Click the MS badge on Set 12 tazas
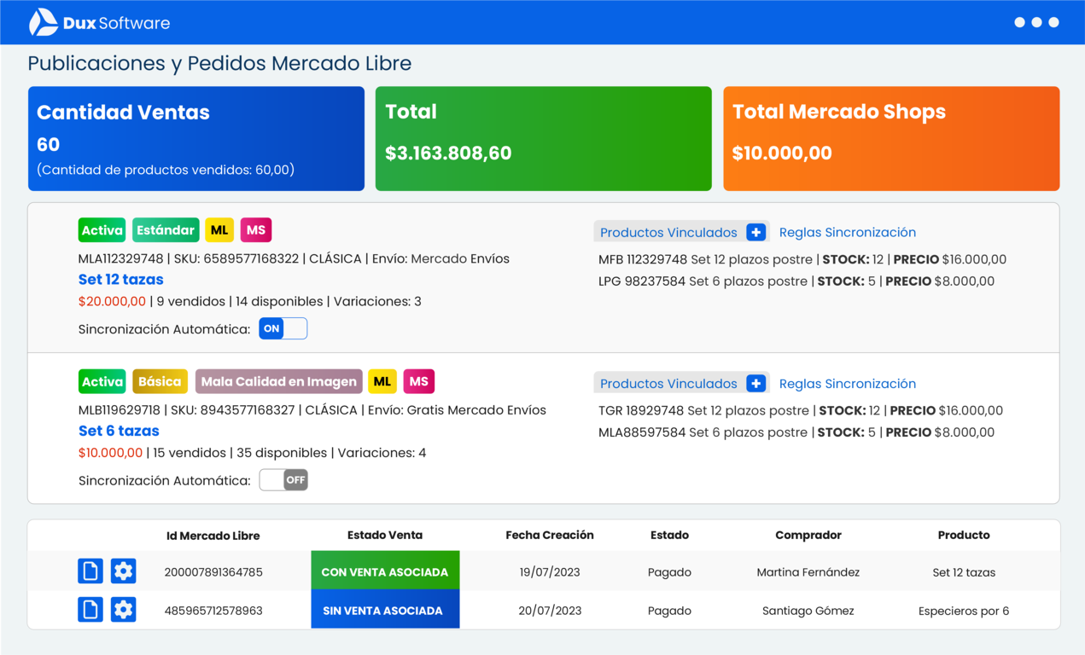Viewport: 1085px width, 655px height. coord(256,230)
